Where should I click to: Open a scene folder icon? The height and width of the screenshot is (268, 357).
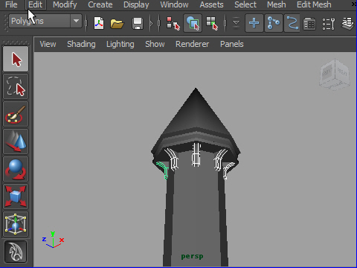click(117, 24)
